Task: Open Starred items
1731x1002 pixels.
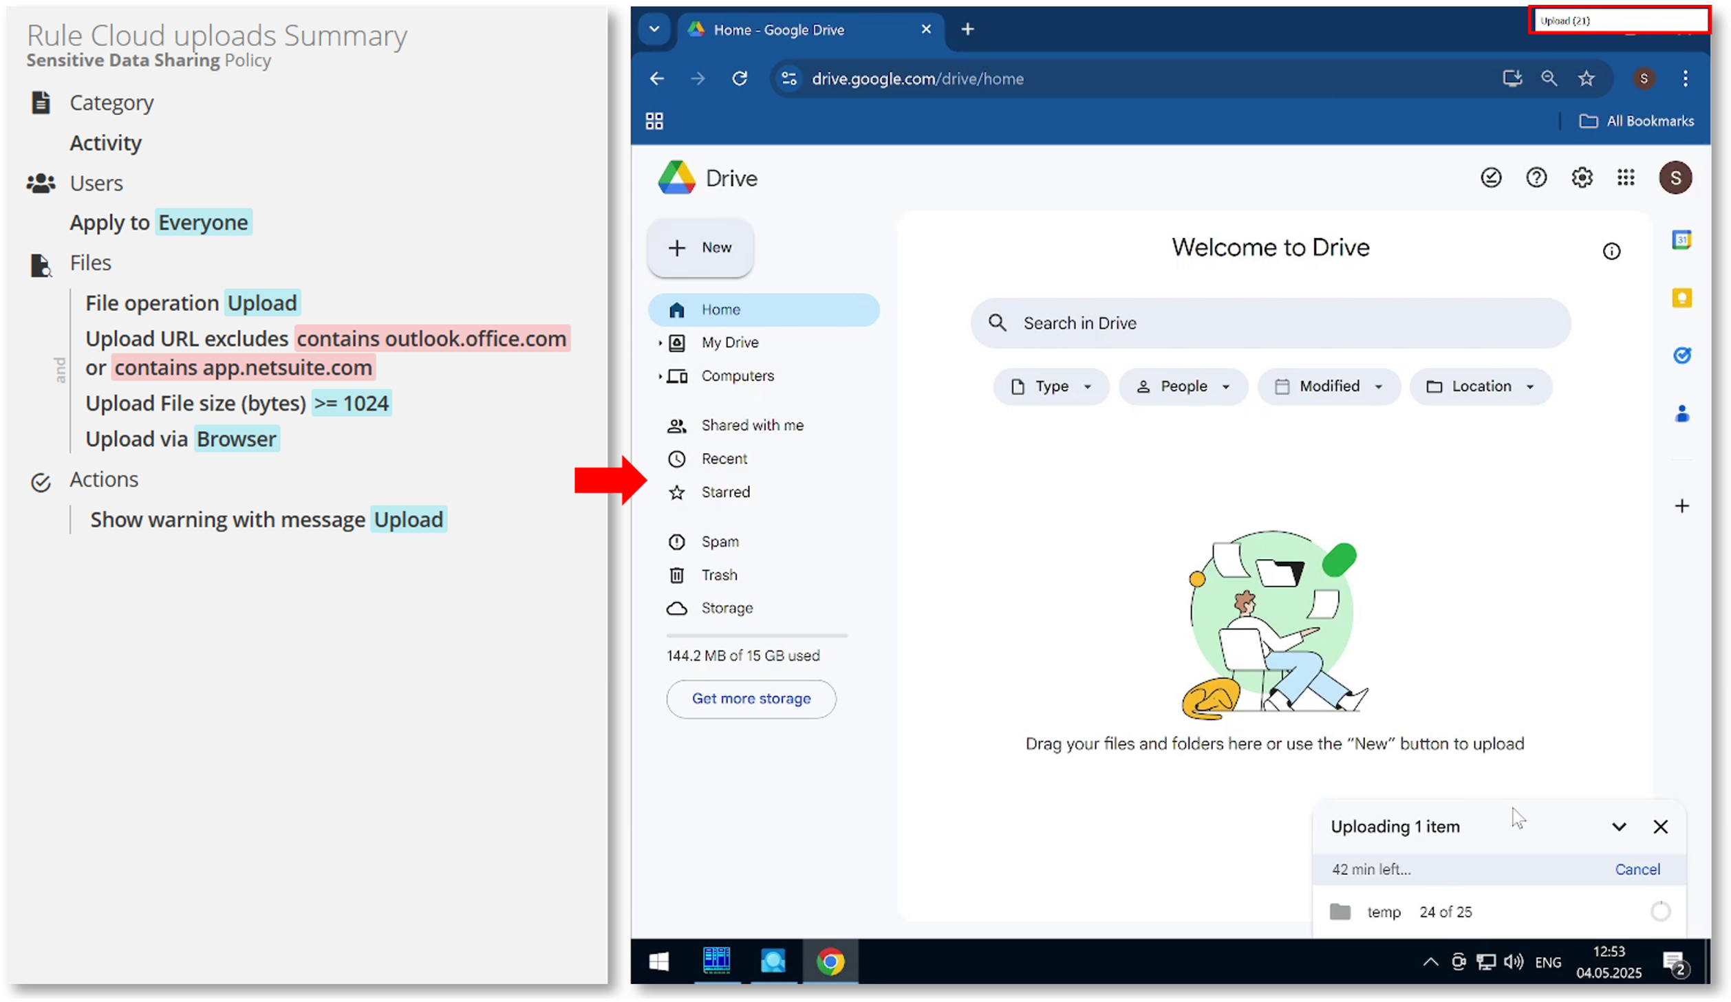Action: tap(724, 492)
